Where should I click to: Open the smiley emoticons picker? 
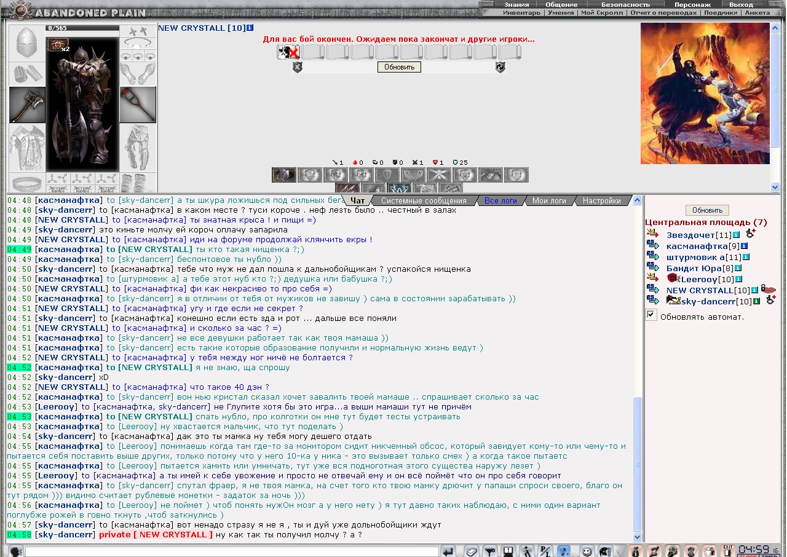[587, 551]
